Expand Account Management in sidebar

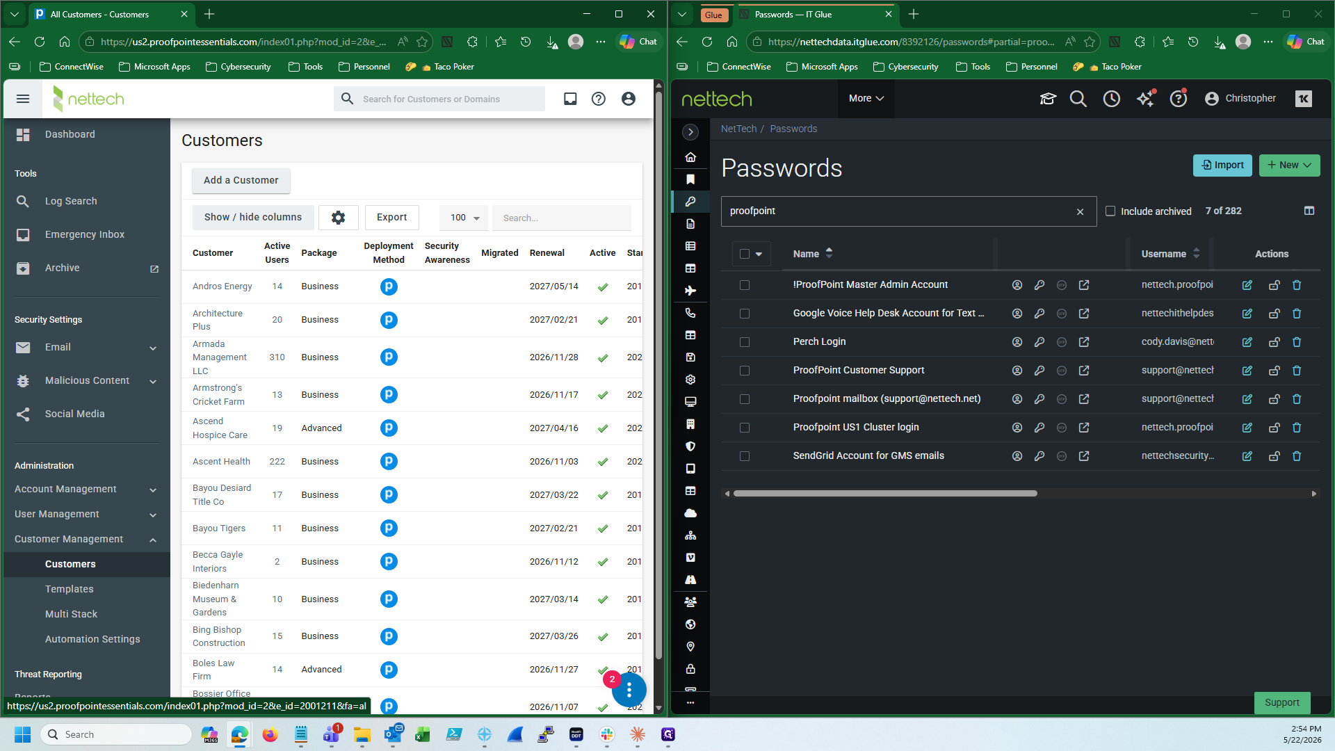(x=86, y=490)
